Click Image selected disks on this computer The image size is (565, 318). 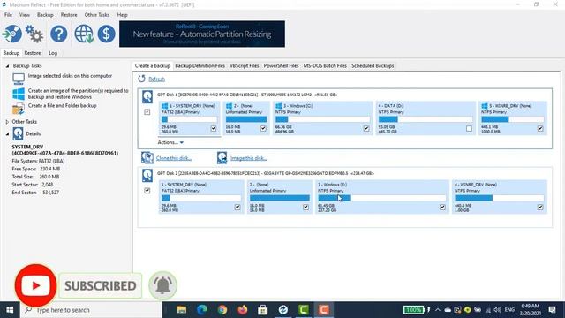pyautogui.click(x=70, y=76)
